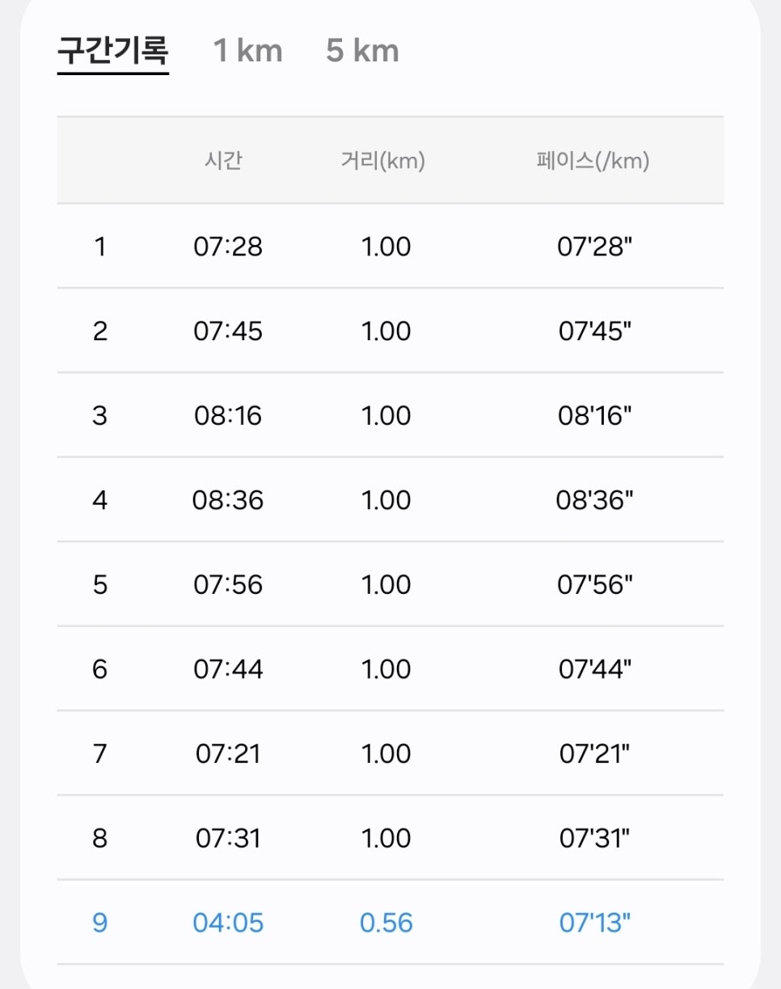This screenshot has height=989, width=781.
Task: Select lap 3 row with time 08:16
Action: click(390, 415)
